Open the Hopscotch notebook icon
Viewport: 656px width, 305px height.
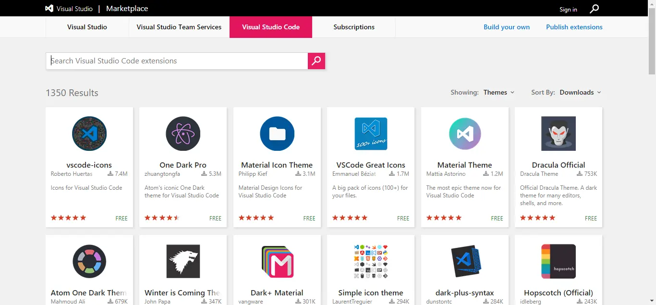pyautogui.click(x=559, y=261)
